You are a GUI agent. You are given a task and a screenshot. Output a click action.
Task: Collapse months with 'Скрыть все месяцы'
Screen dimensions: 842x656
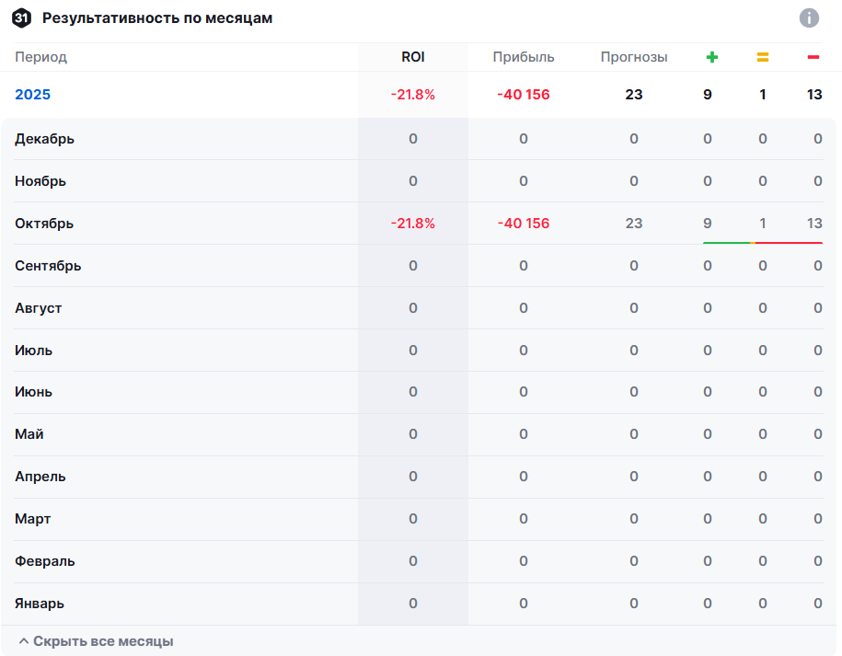(95, 641)
